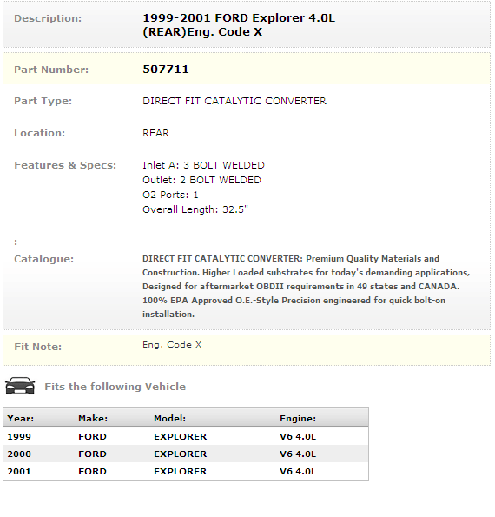The image size is (495, 517).
Task: Click the Inlet A 3 BOLT WELDED spec
Action: pos(203,165)
